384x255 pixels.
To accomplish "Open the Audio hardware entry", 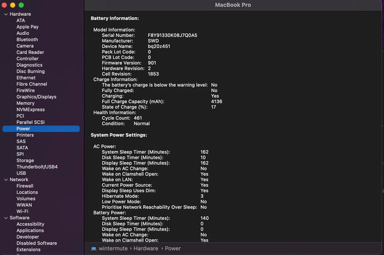I will click(23, 33).
